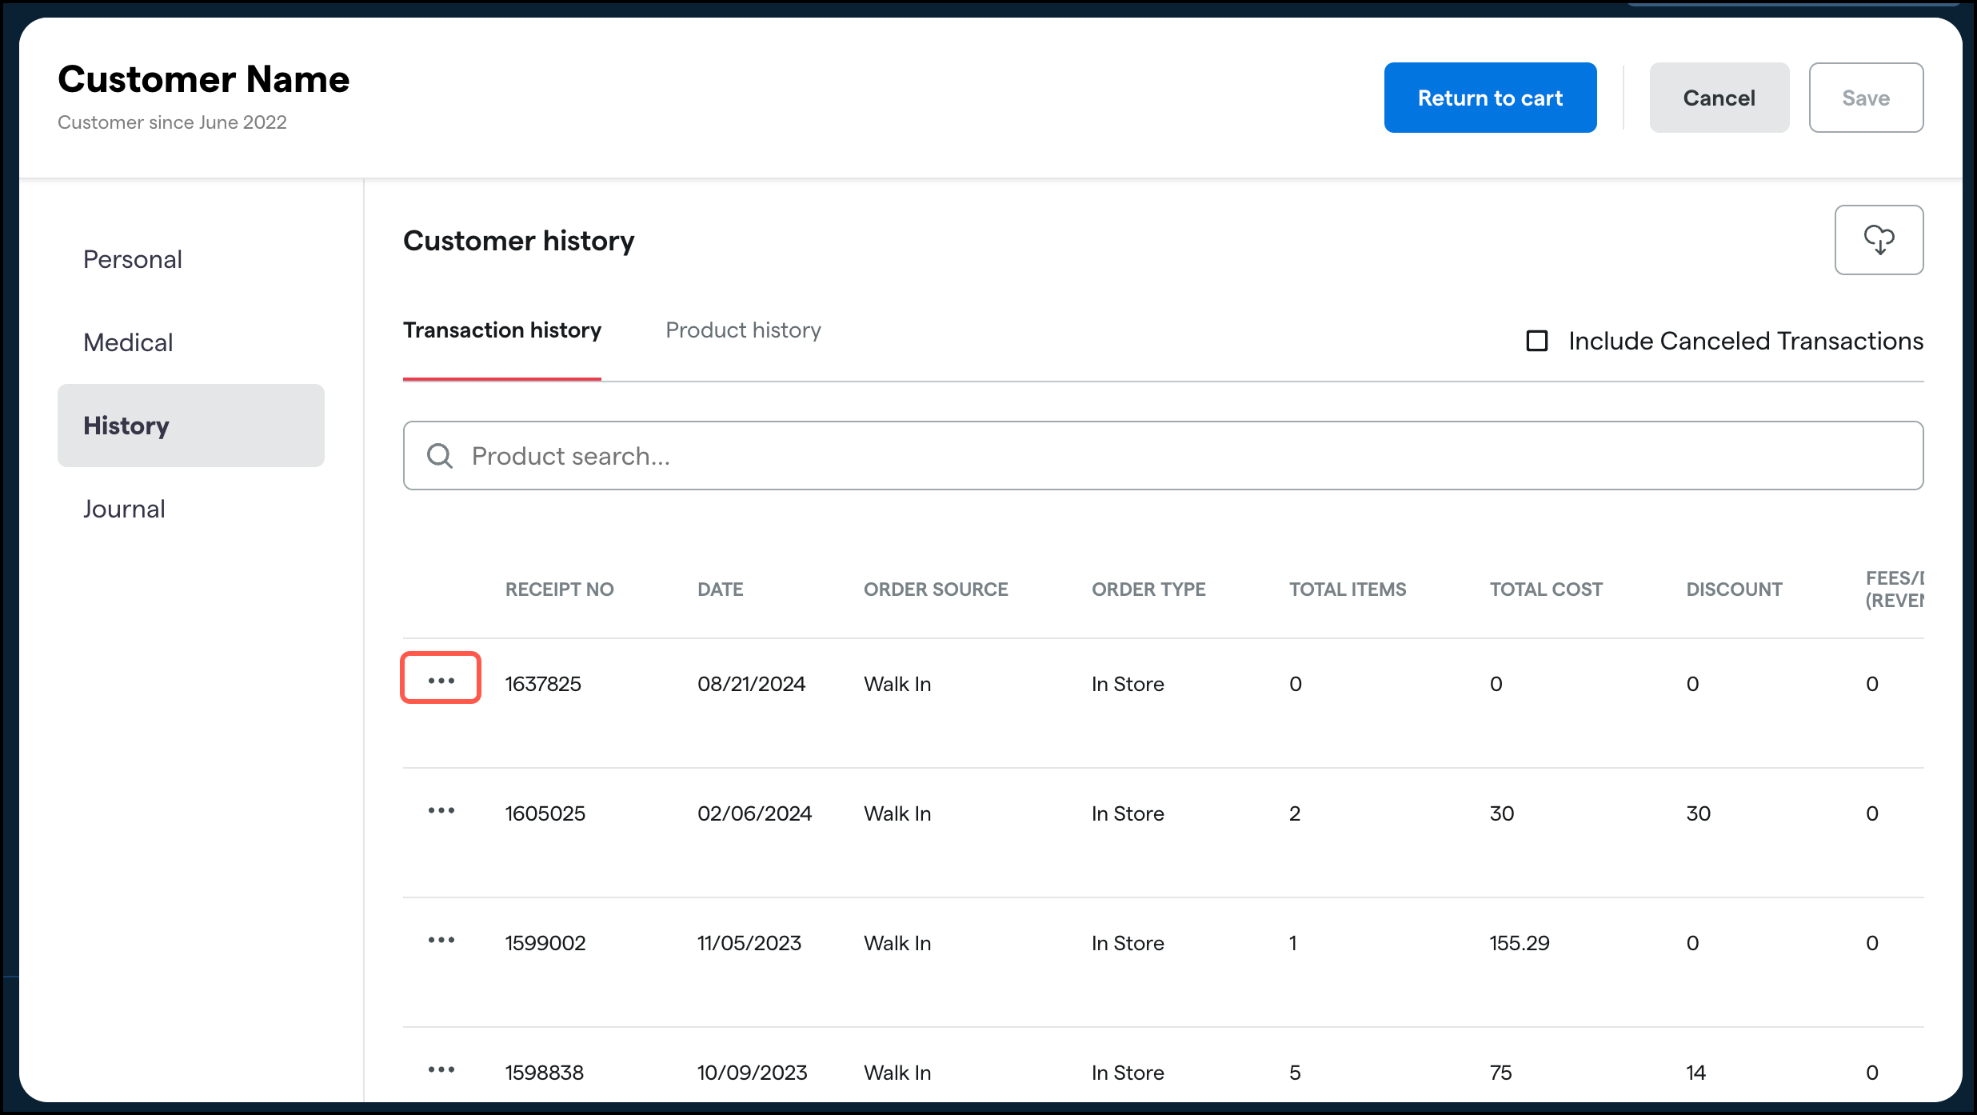Open the Medical section in sidebar

tap(128, 342)
